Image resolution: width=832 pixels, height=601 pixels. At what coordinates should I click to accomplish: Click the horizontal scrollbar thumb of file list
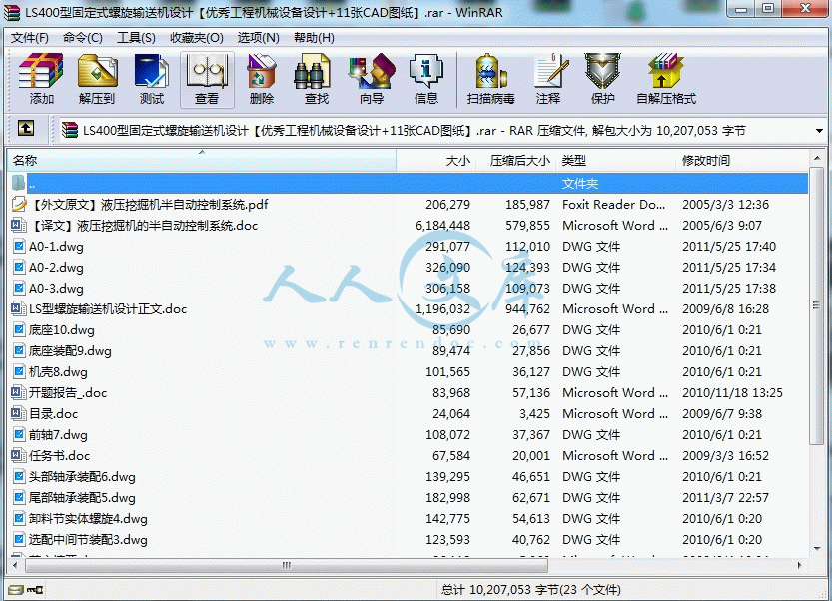(x=287, y=565)
